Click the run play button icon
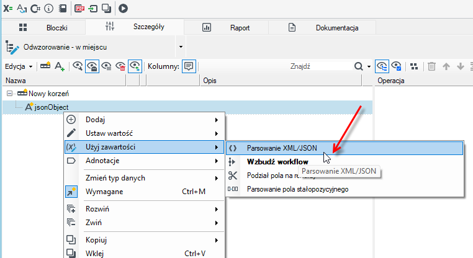Screen dimensions: 473x258 123,9
